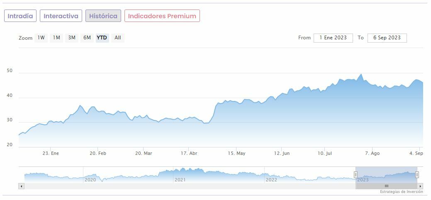
Task: Select the 6M zoom option
Action: click(87, 38)
